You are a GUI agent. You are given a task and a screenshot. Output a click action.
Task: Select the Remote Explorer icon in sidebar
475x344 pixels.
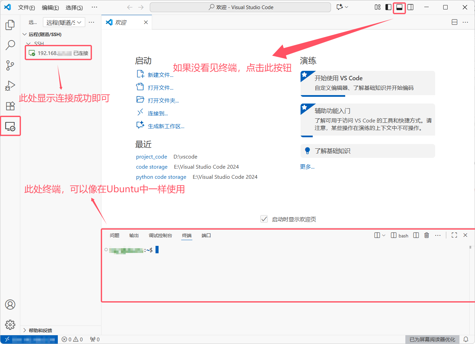tap(10, 126)
